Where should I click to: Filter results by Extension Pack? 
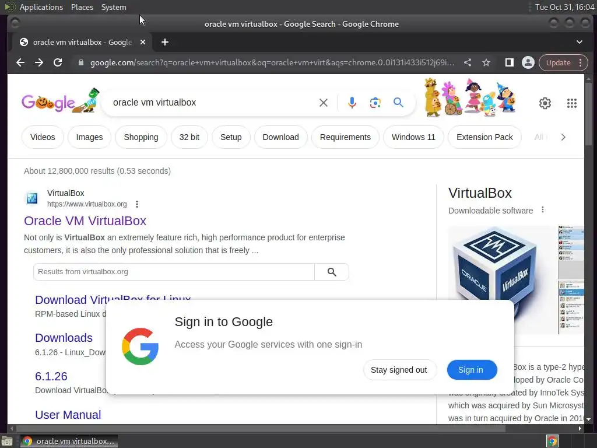484,137
